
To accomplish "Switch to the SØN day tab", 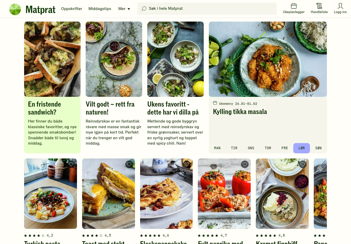I will pyautogui.click(x=318, y=148).
